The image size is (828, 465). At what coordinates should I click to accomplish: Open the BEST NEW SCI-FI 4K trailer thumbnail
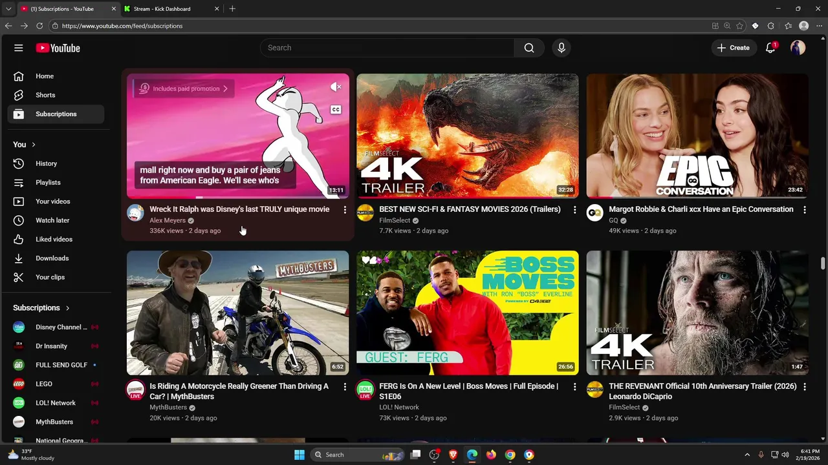[x=468, y=136]
